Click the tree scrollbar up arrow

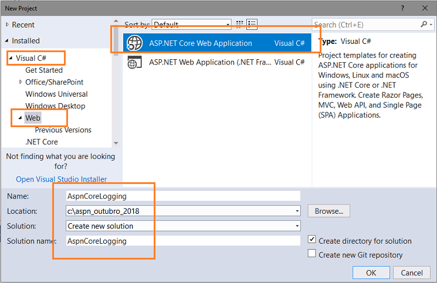(x=116, y=21)
